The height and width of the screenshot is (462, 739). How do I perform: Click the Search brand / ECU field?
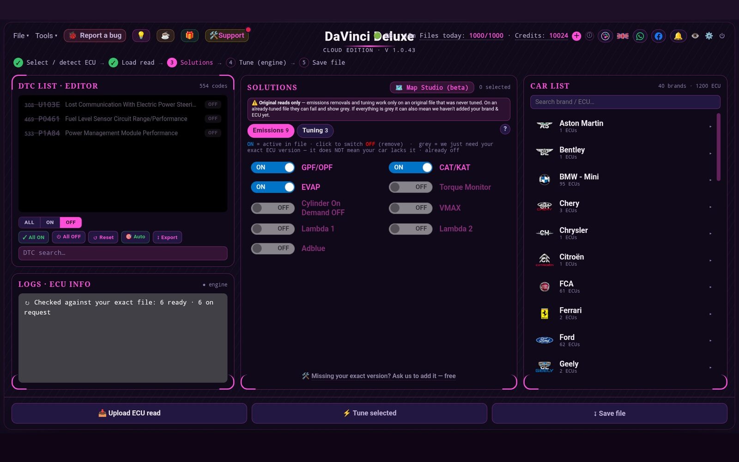625,102
